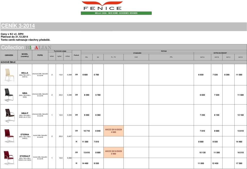The height and width of the screenshot is (169, 247).
Task: Click the NINA/P armchair thumbnail
Action: (x=10, y=115)
